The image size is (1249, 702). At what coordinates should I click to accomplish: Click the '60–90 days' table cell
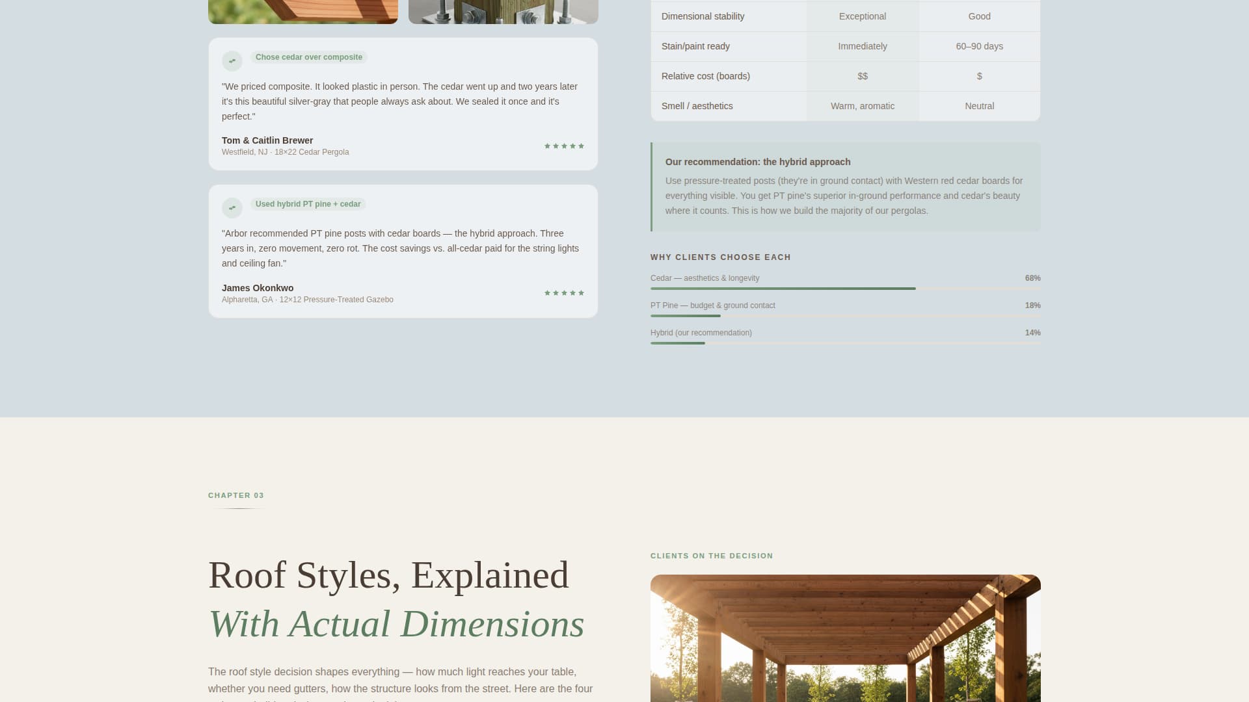[x=980, y=46]
